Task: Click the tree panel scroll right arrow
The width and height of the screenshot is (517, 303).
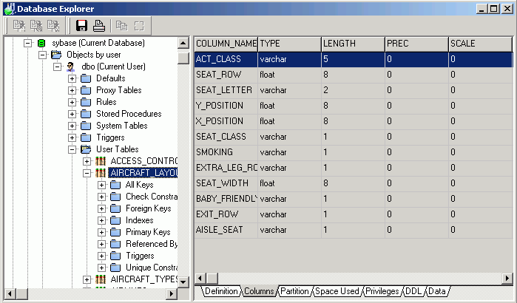Action: coord(172,293)
